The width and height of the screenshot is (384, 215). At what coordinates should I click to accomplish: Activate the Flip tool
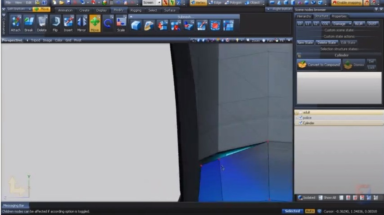[x=55, y=23]
